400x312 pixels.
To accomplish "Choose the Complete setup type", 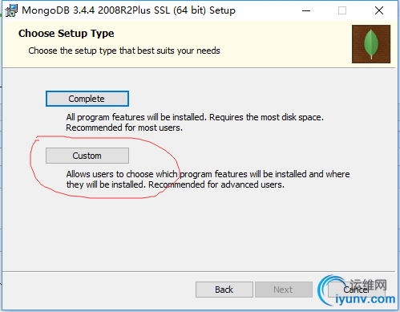I will 87,99.
